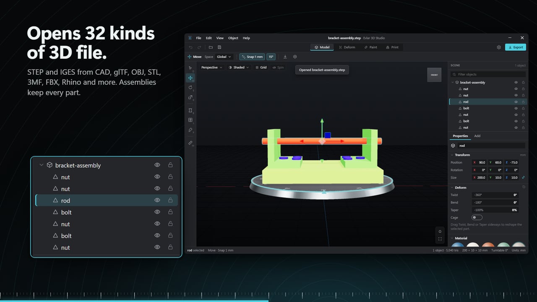
Task: Open the Object menu
Action: [x=233, y=38]
